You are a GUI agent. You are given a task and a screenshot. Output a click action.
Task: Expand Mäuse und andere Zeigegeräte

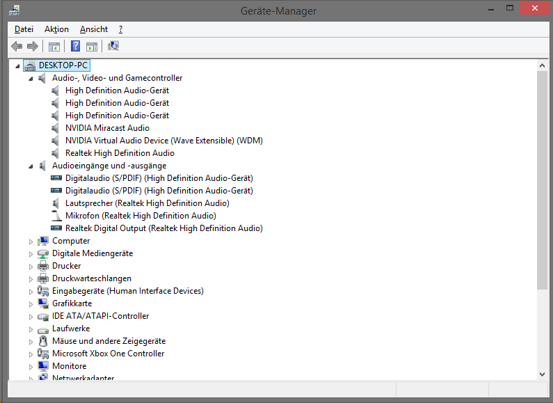31,342
